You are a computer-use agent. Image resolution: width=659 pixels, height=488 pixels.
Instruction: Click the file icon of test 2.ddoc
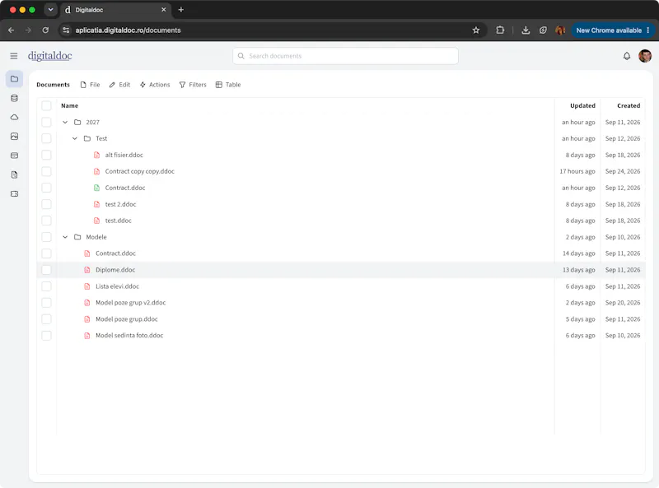[96, 205]
